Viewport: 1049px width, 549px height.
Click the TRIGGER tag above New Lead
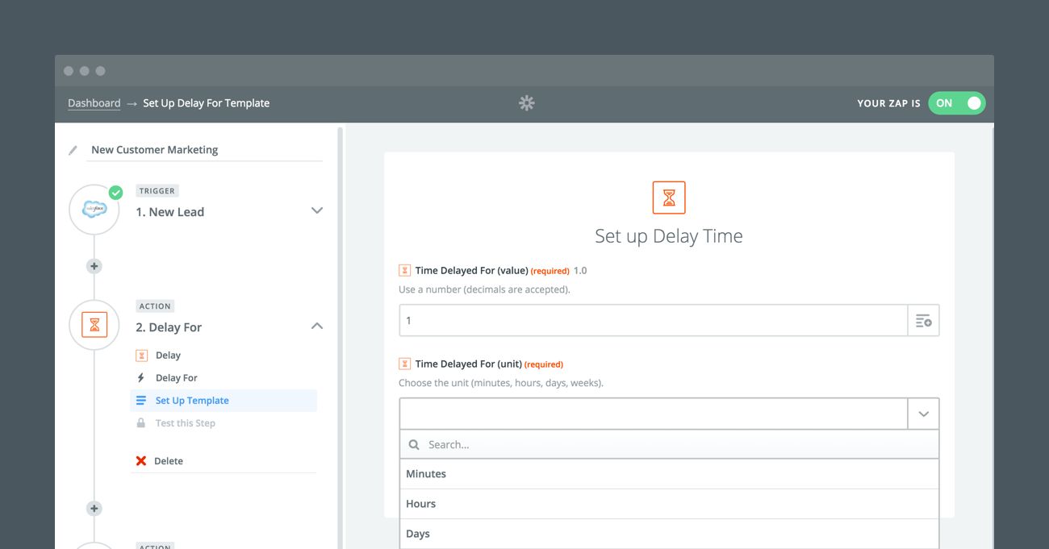coord(157,191)
